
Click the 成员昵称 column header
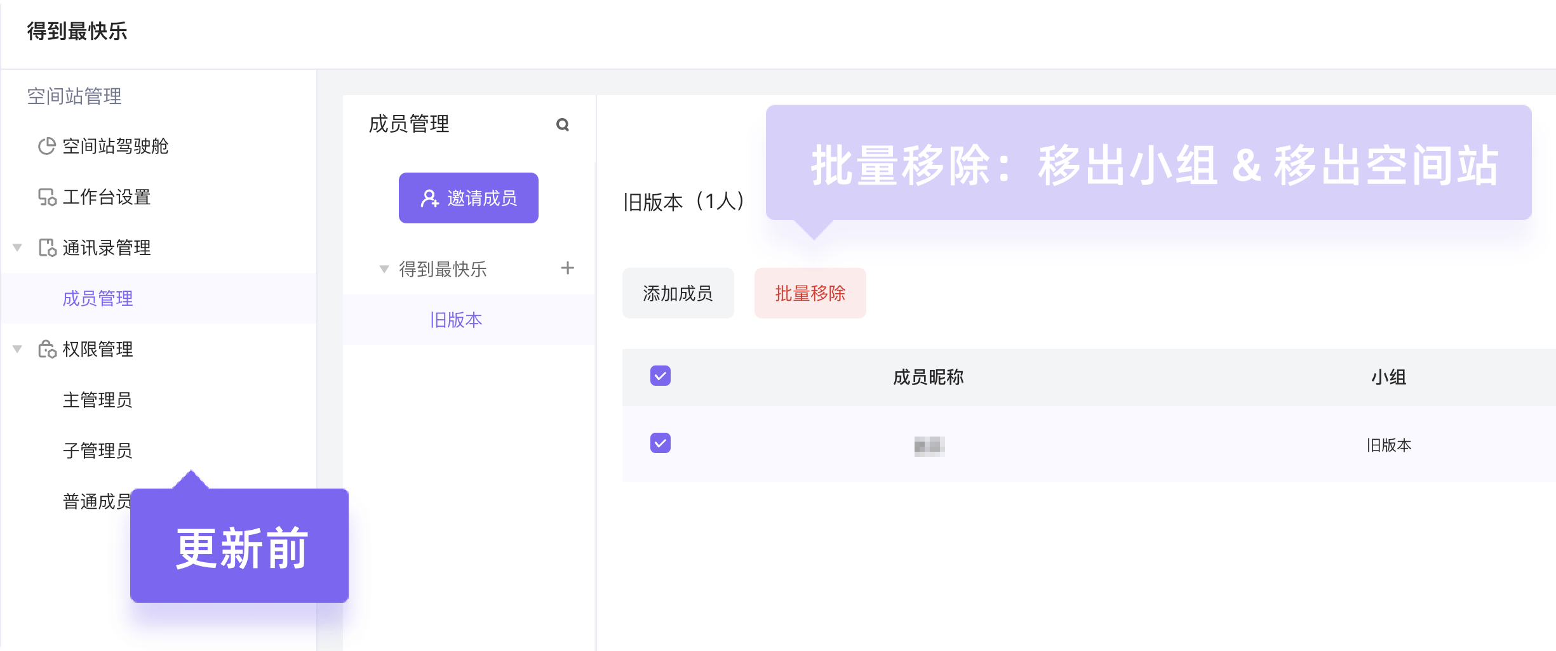pos(929,377)
